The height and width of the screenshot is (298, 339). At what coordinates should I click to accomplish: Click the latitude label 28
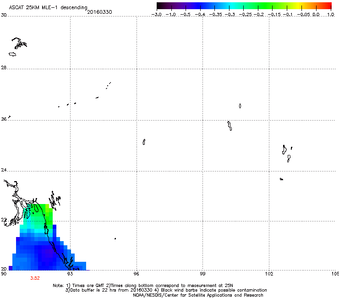click(x=4, y=67)
